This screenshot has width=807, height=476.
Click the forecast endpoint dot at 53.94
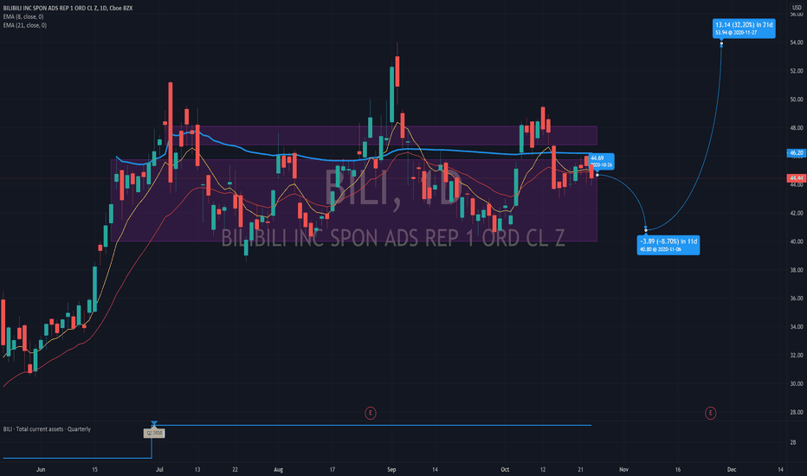(721, 44)
